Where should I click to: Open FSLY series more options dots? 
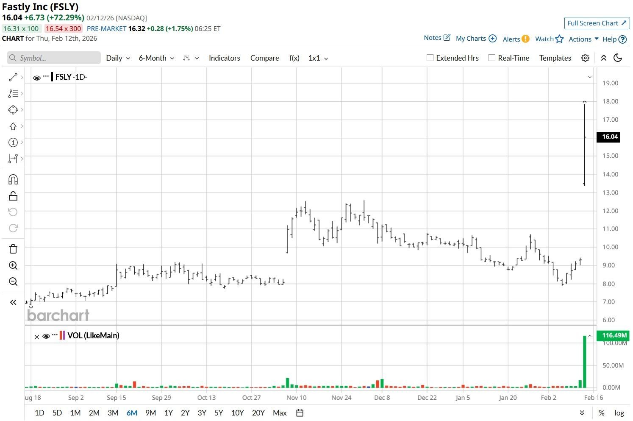[x=46, y=76]
